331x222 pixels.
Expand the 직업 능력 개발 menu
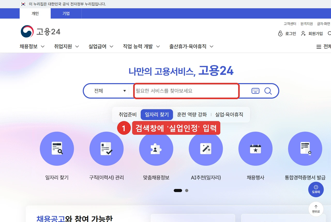click(141, 46)
